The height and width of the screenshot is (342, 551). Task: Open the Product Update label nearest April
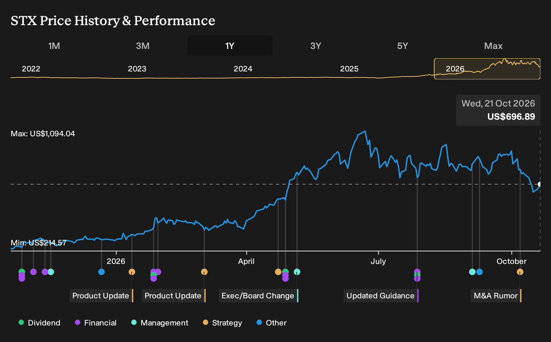pos(174,296)
